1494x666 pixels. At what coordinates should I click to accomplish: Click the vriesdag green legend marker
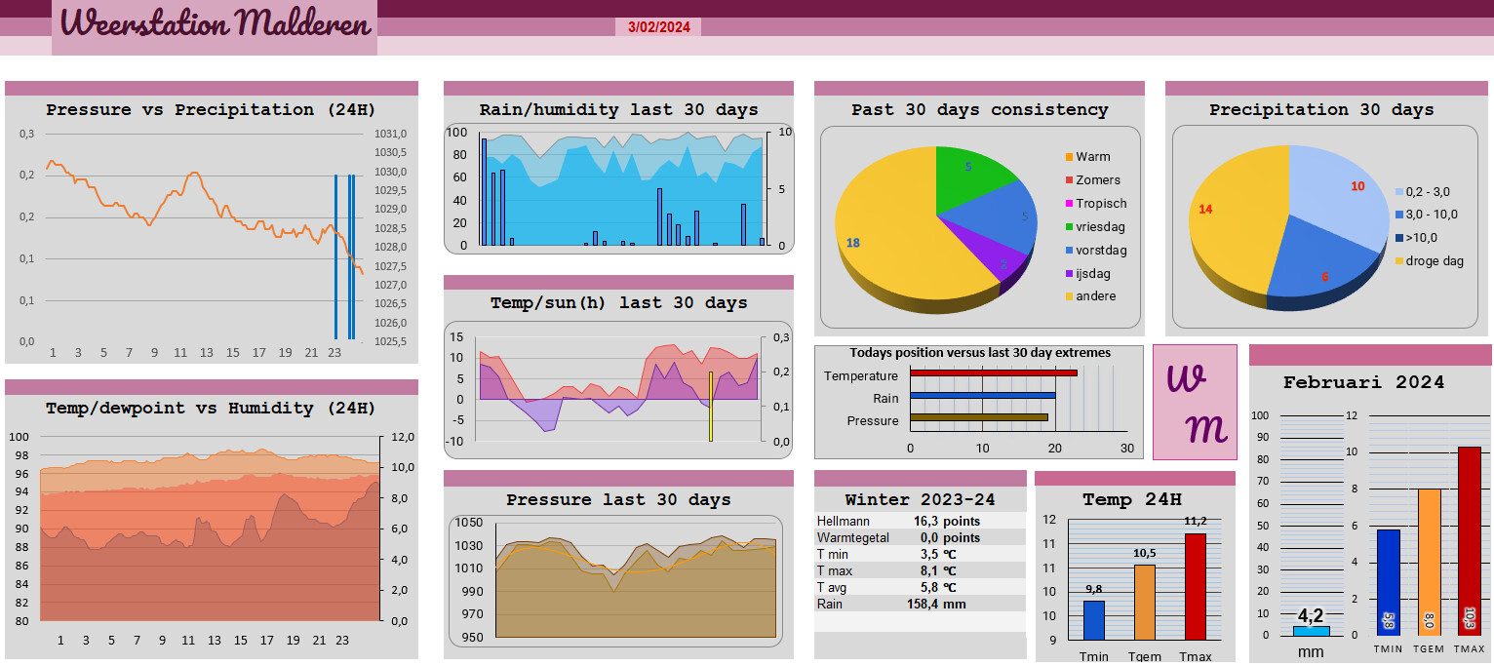[1069, 227]
